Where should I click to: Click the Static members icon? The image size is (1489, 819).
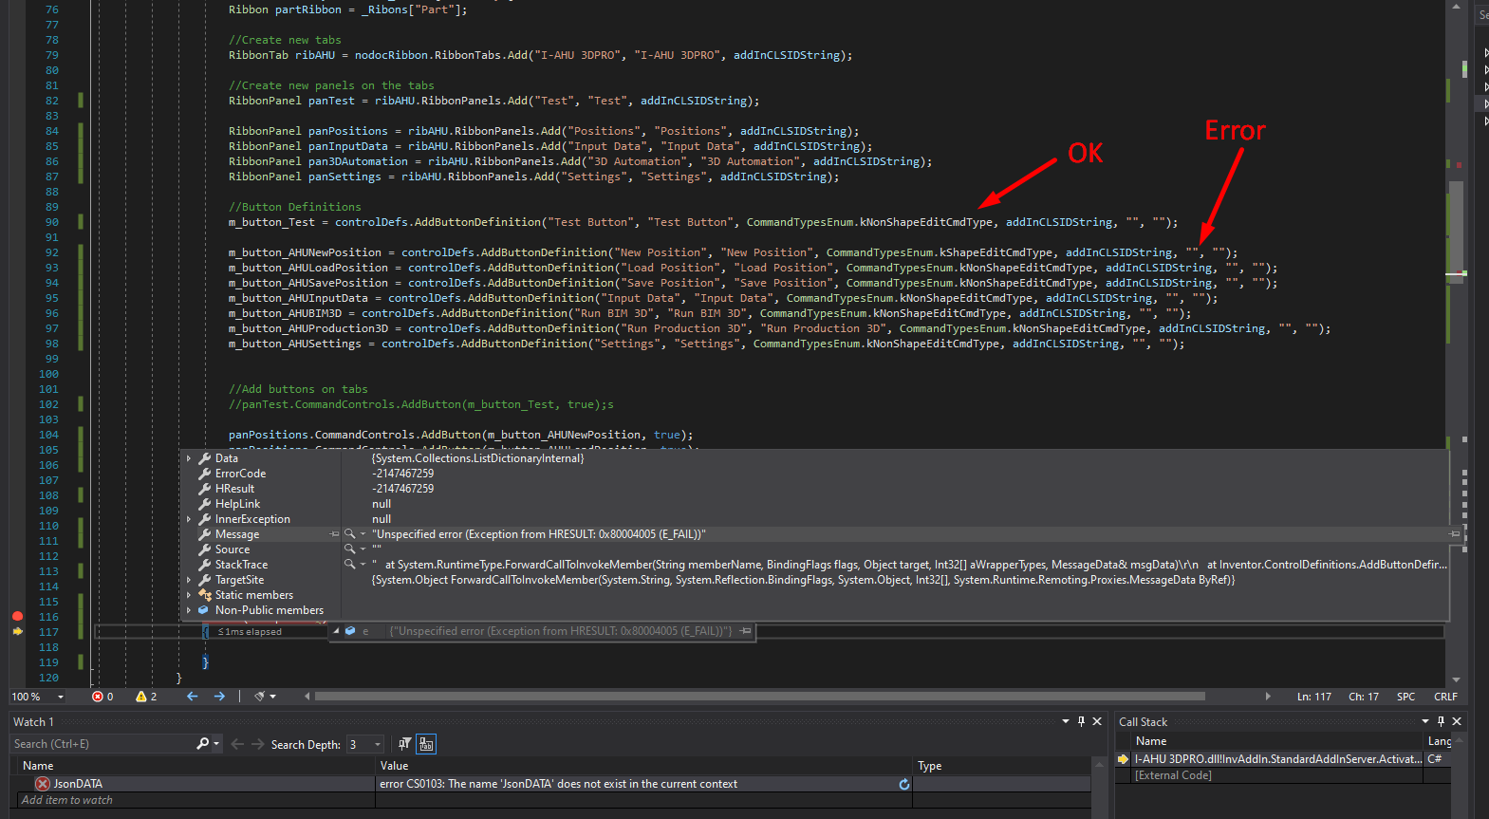[204, 595]
